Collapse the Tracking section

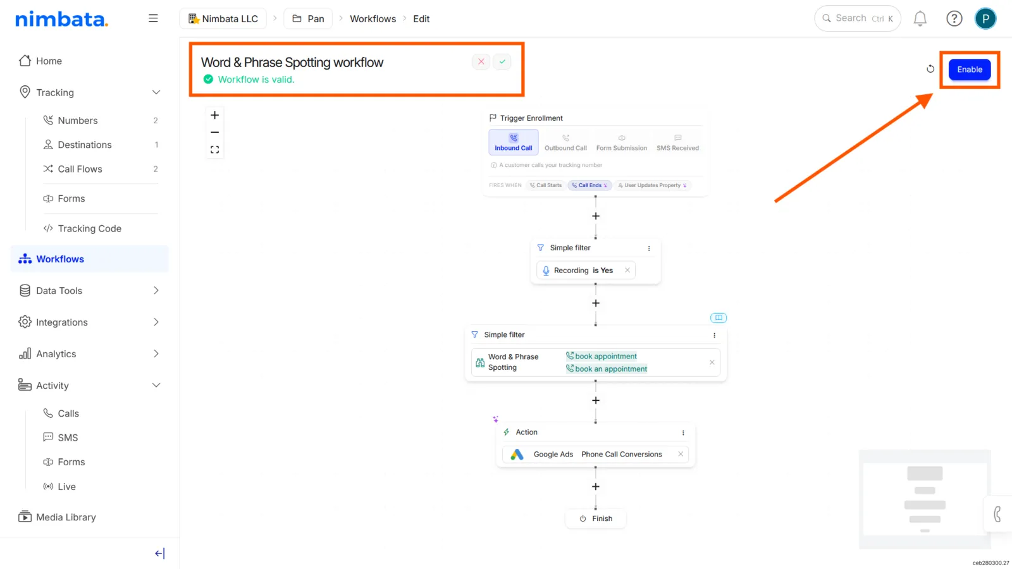pyautogui.click(x=156, y=92)
